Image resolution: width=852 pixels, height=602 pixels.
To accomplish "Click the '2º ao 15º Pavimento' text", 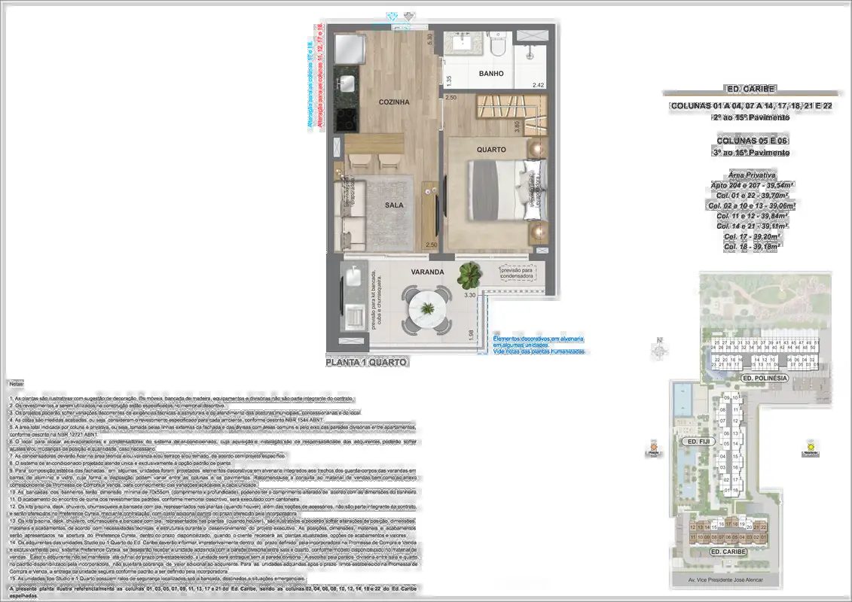I will 751,117.
